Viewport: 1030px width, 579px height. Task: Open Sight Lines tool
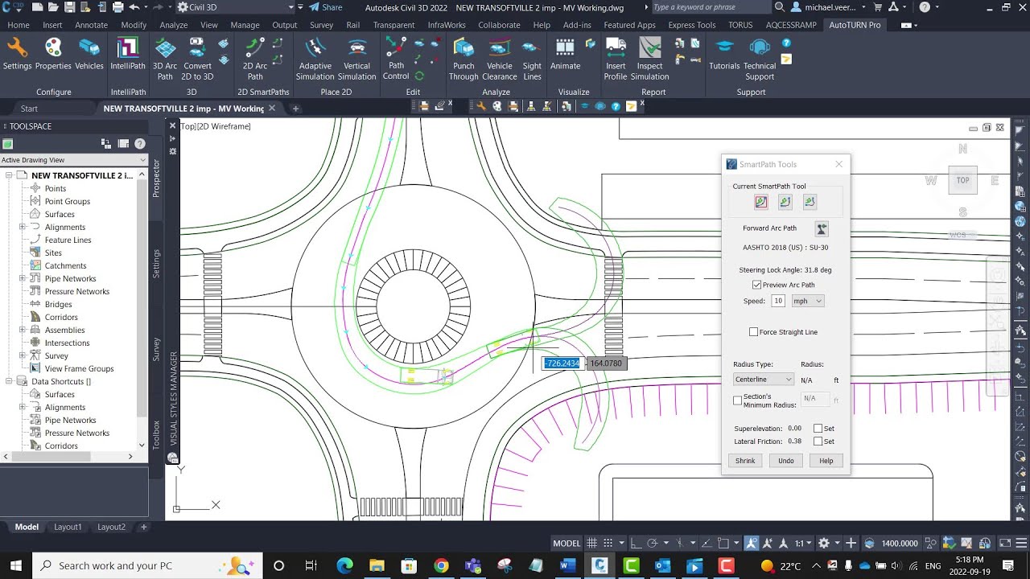point(532,60)
